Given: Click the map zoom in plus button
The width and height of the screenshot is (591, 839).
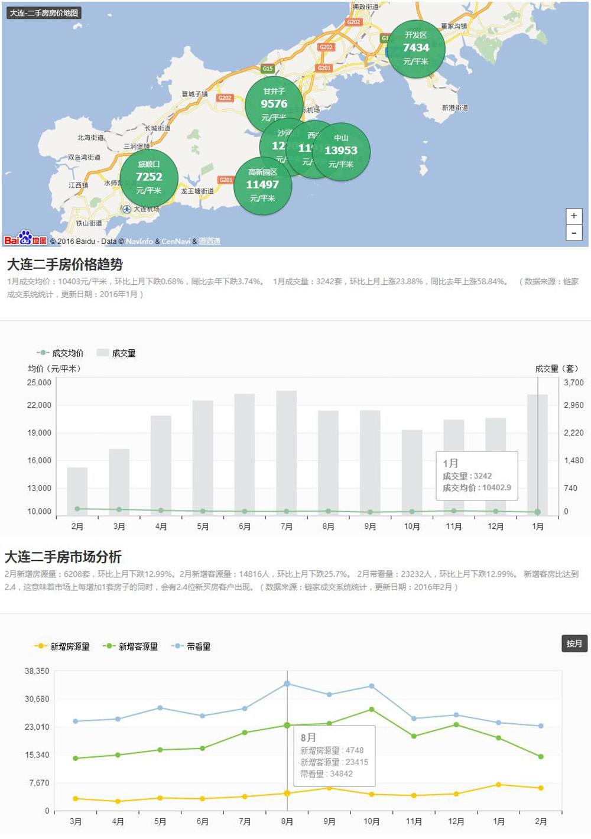Looking at the screenshot, I should 573,216.
